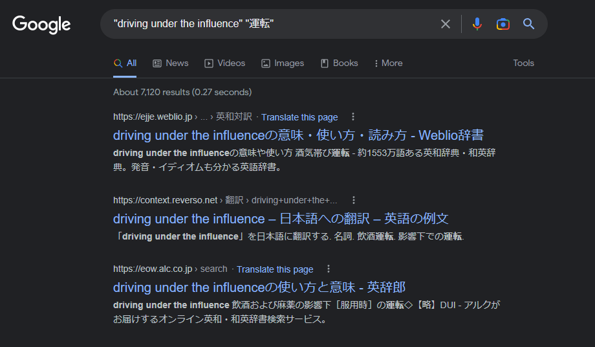Open the Reverso 日本語への翻訳 result link

[x=281, y=219]
